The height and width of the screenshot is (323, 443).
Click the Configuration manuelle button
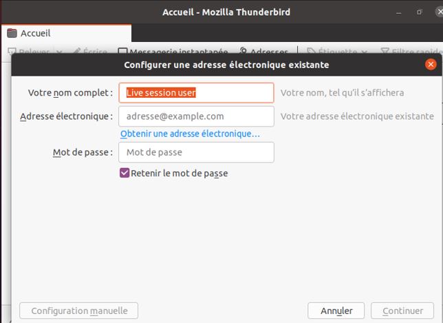pyautogui.click(x=79, y=311)
